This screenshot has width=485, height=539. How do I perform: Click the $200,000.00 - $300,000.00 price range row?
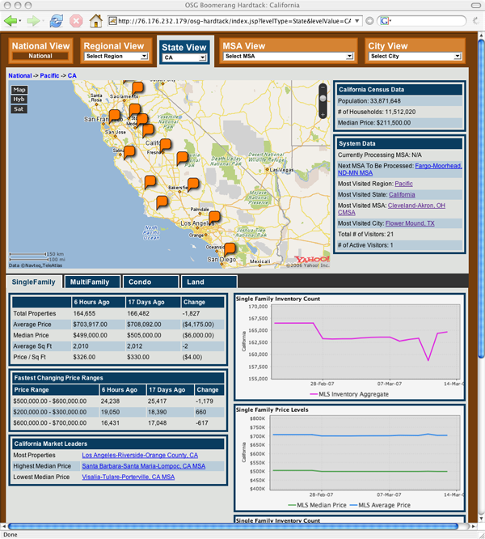(118, 412)
